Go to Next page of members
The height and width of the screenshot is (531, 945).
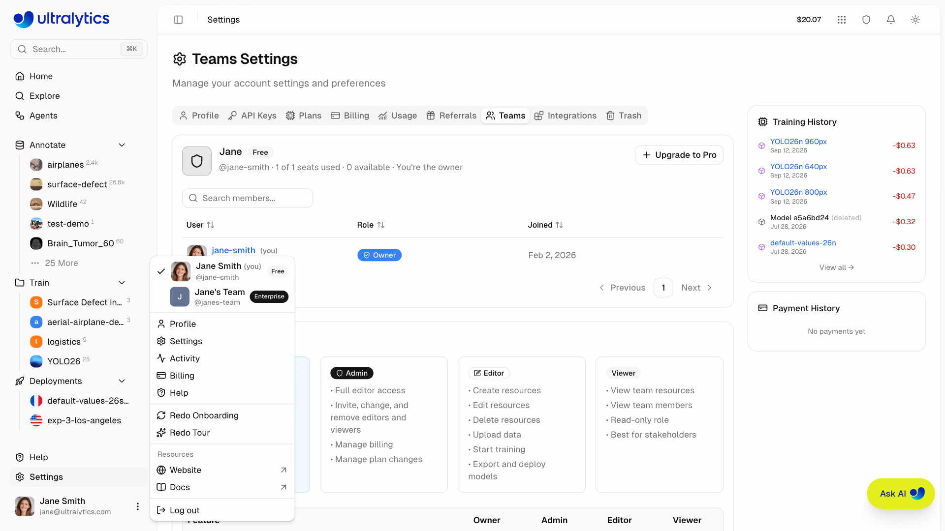(696, 288)
